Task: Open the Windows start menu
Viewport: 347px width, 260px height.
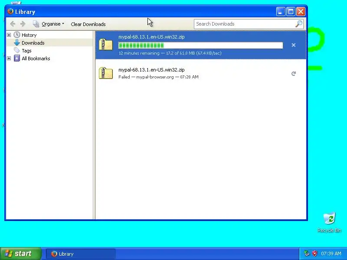Action: (x=20, y=253)
